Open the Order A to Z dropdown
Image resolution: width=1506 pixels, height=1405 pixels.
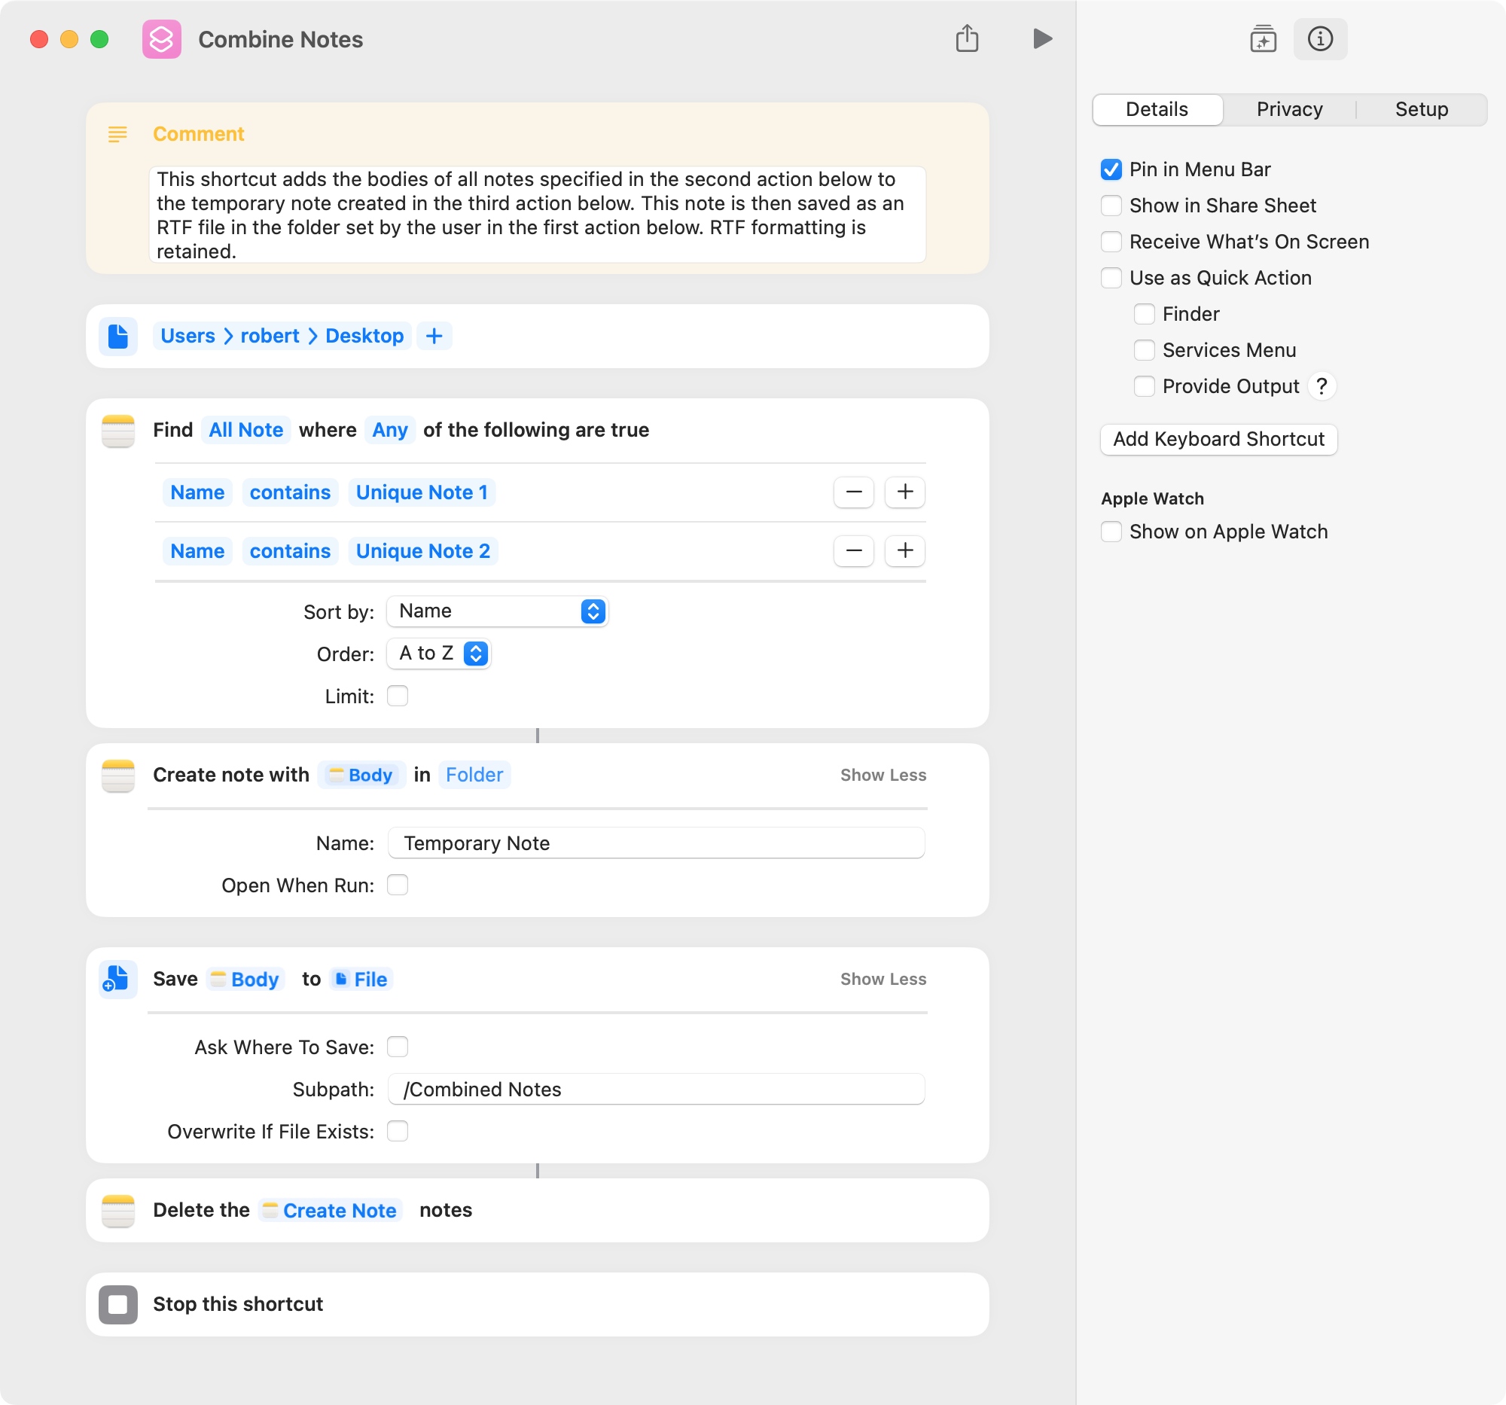coord(438,653)
